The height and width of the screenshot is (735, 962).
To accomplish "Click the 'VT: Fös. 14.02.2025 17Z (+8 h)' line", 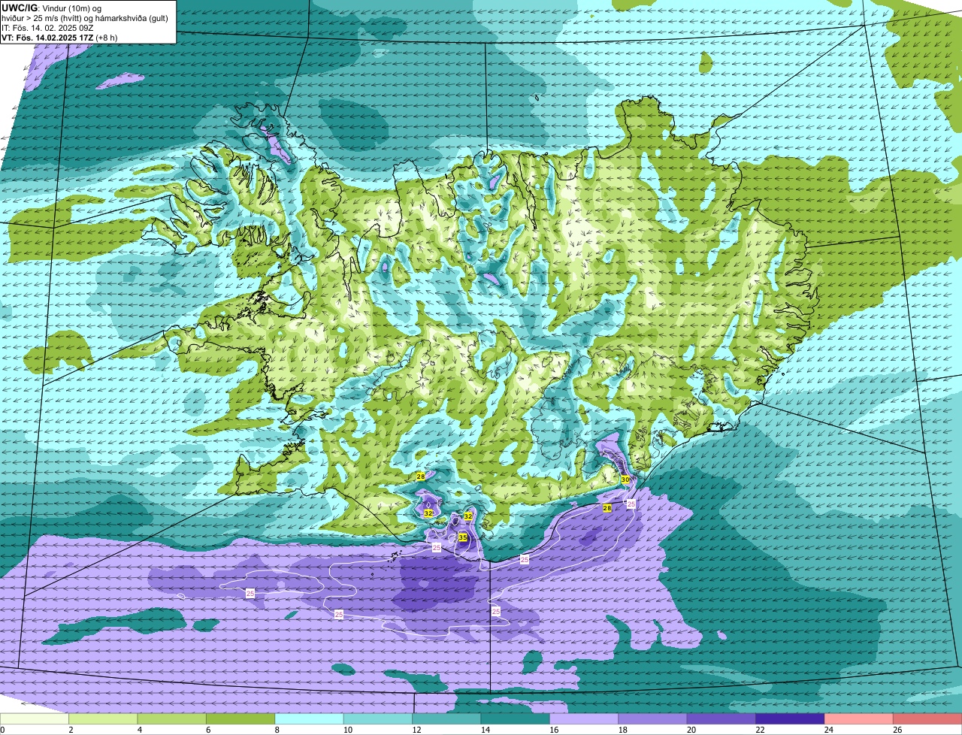I will (58, 37).
